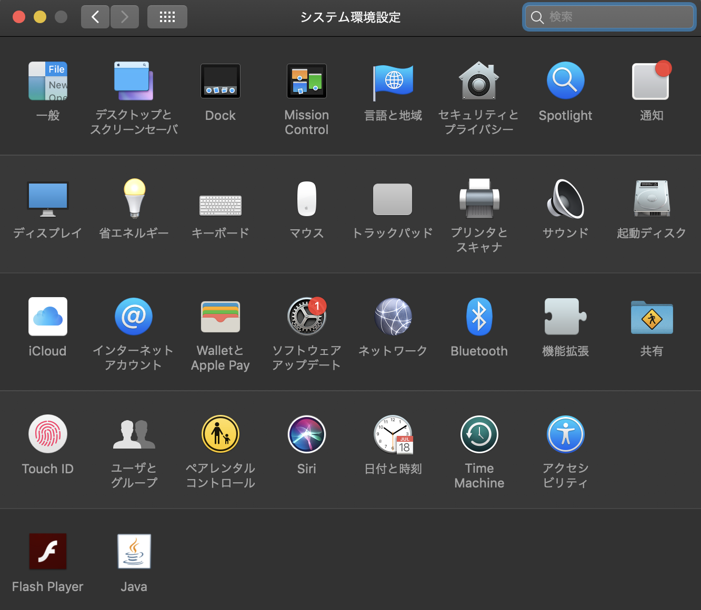The image size is (701, 610).
Task: Open Time Machine settings
Action: click(x=479, y=434)
